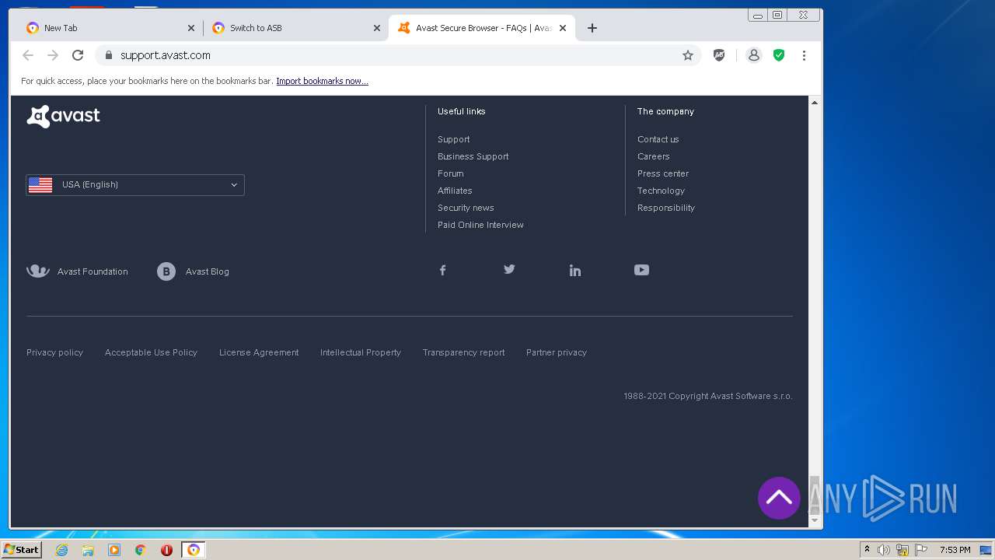Click Import bookmarks now link

click(x=322, y=81)
